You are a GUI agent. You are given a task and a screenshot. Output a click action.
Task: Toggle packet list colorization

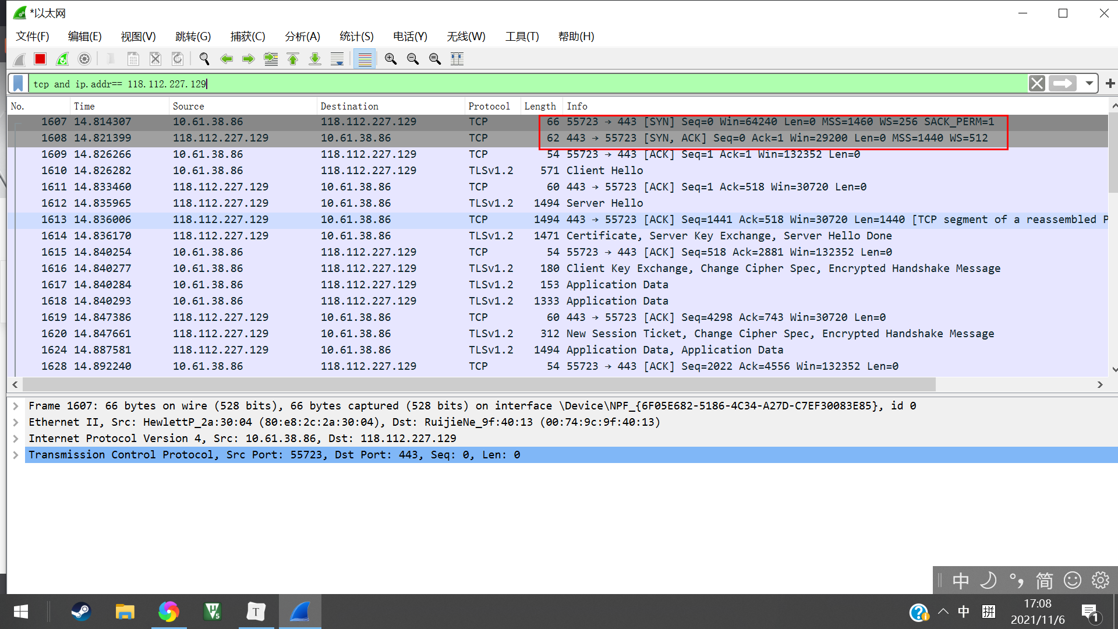(365, 59)
